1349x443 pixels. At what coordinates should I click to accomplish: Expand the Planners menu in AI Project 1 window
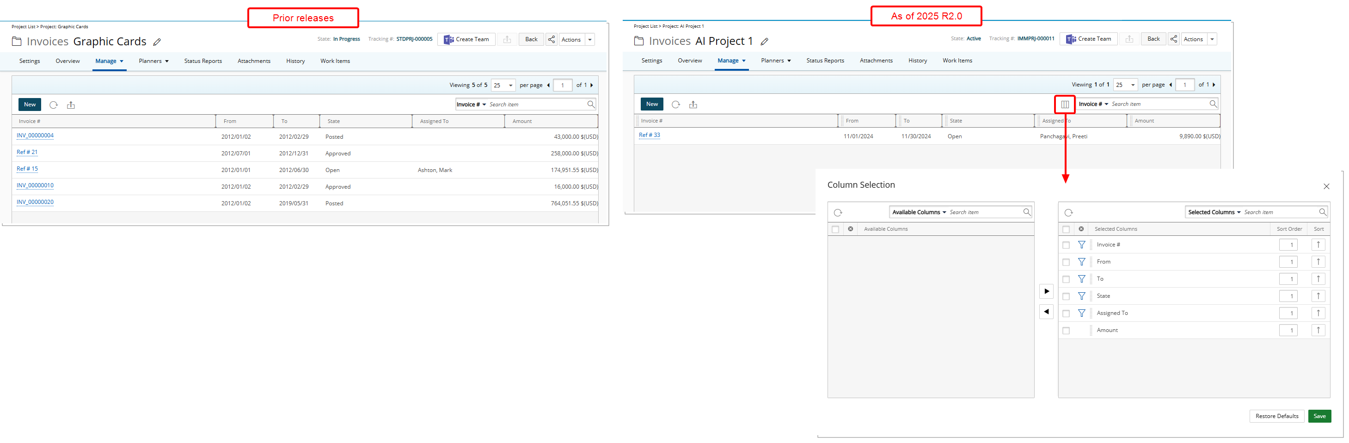pyautogui.click(x=776, y=61)
